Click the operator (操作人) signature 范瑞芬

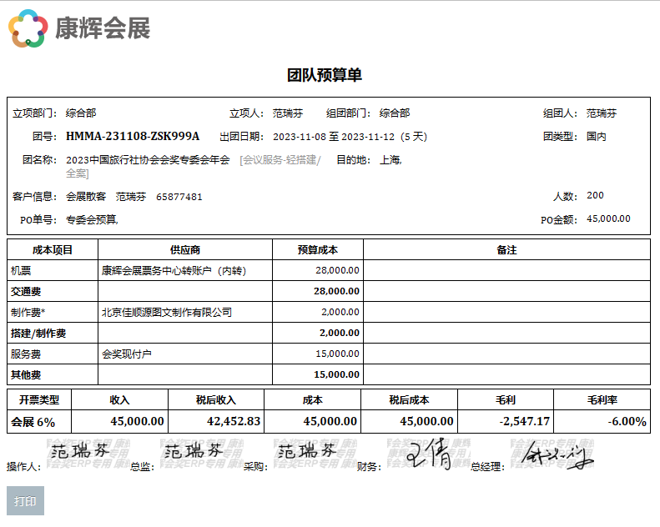79,452
